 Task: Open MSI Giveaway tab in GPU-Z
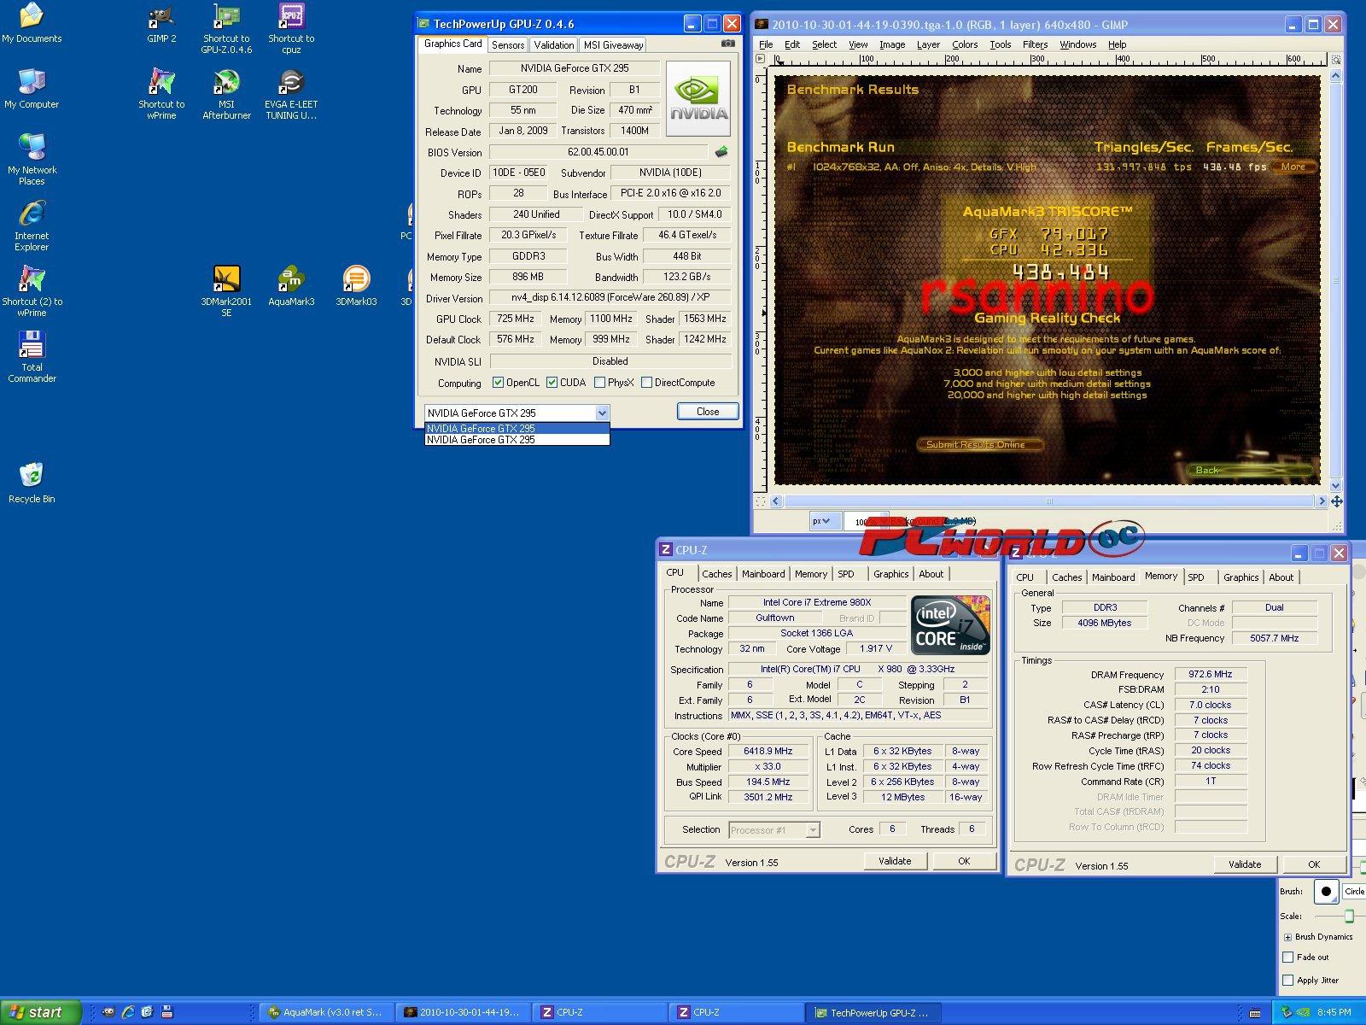coord(613,45)
